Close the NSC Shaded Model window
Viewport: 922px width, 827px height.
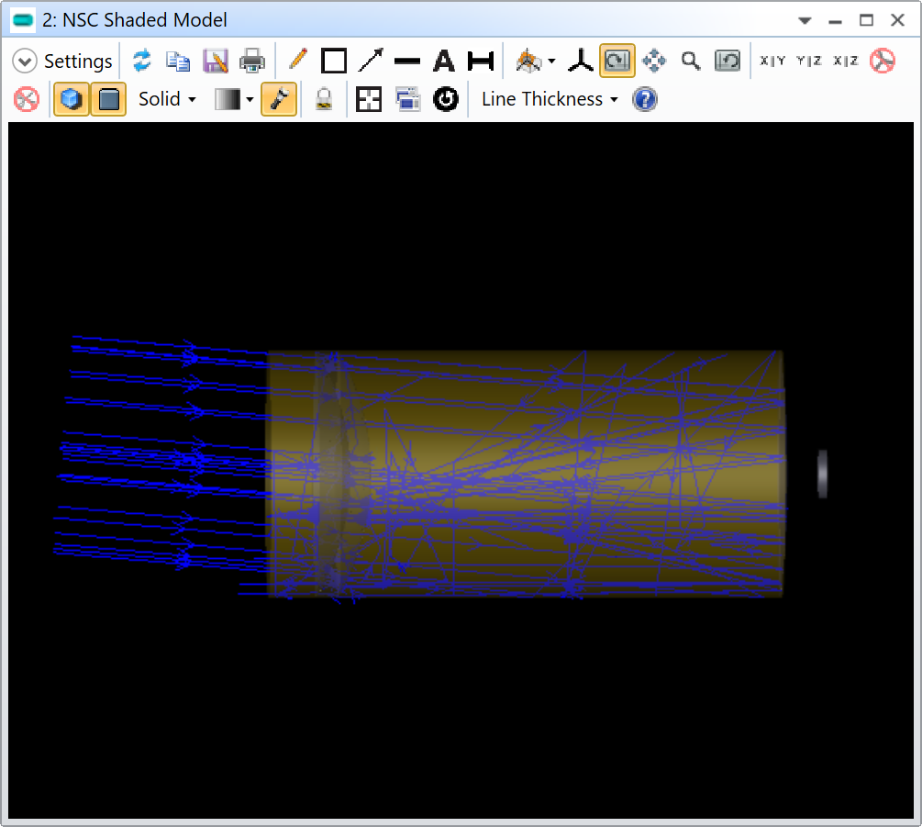897,20
